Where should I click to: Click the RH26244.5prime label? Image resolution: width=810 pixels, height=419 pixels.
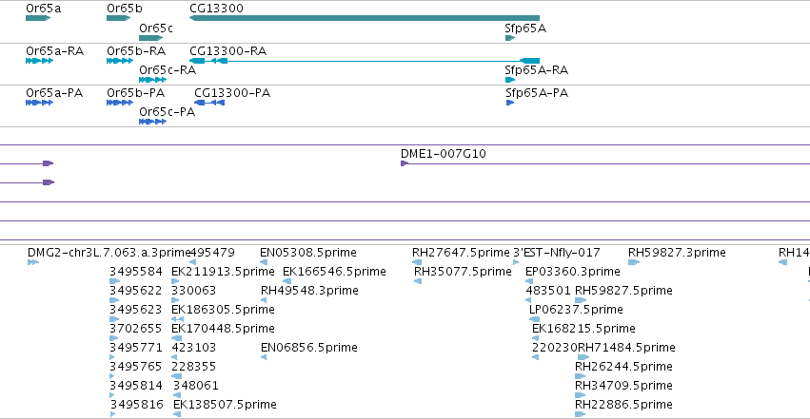click(x=623, y=367)
